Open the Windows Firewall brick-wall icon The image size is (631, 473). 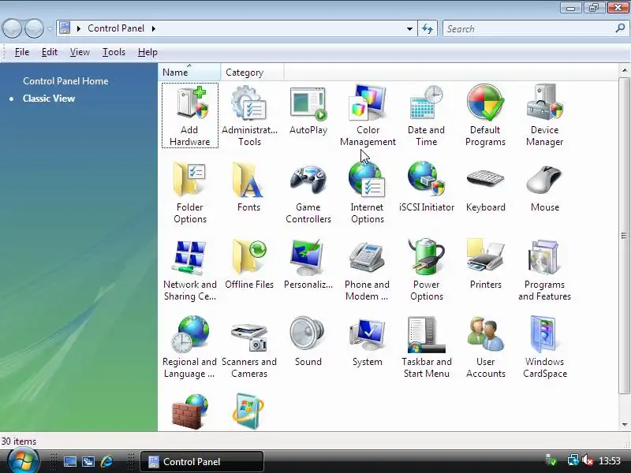(x=189, y=412)
